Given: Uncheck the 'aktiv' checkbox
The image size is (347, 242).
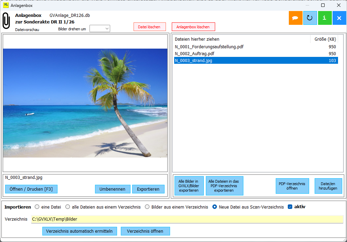Looking at the screenshot, I should pos(290,207).
